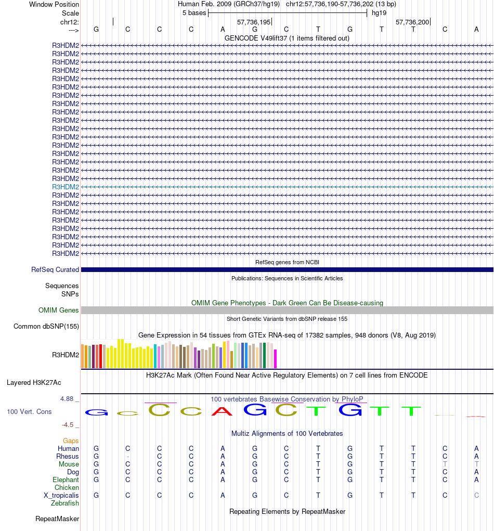Image resolution: width=494 pixels, height=531 pixels.
Task: Click the ---> strand direction arrow label
Action: [x=73, y=31]
